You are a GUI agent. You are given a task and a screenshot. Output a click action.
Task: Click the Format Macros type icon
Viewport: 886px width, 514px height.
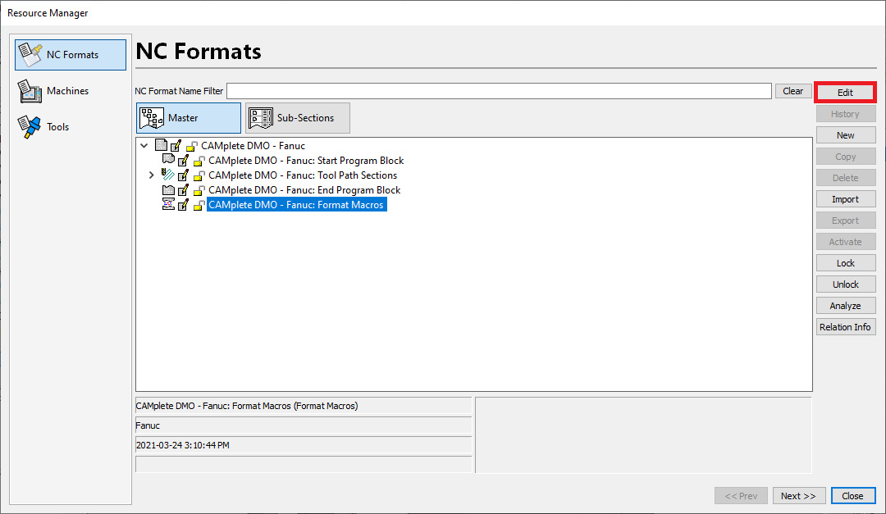(x=168, y=204)
